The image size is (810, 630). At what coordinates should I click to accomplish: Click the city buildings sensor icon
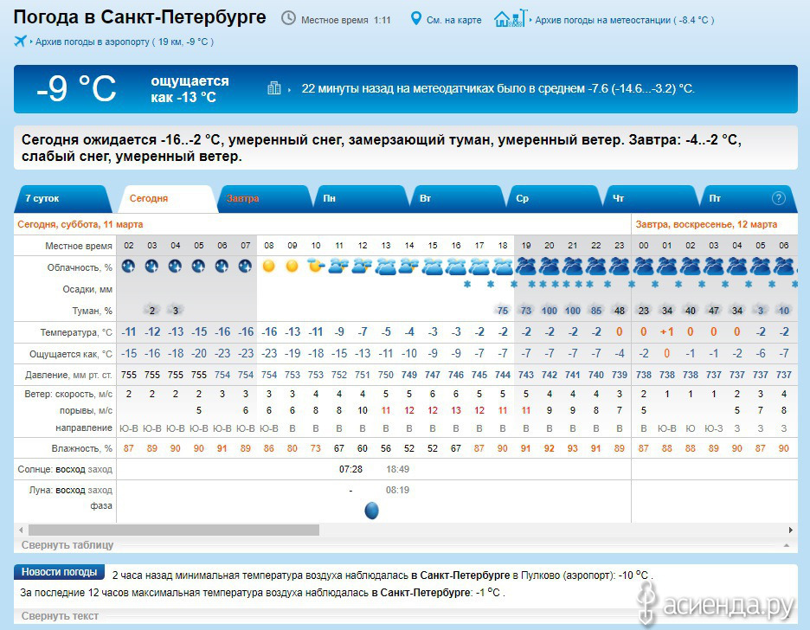coord(273,88)
